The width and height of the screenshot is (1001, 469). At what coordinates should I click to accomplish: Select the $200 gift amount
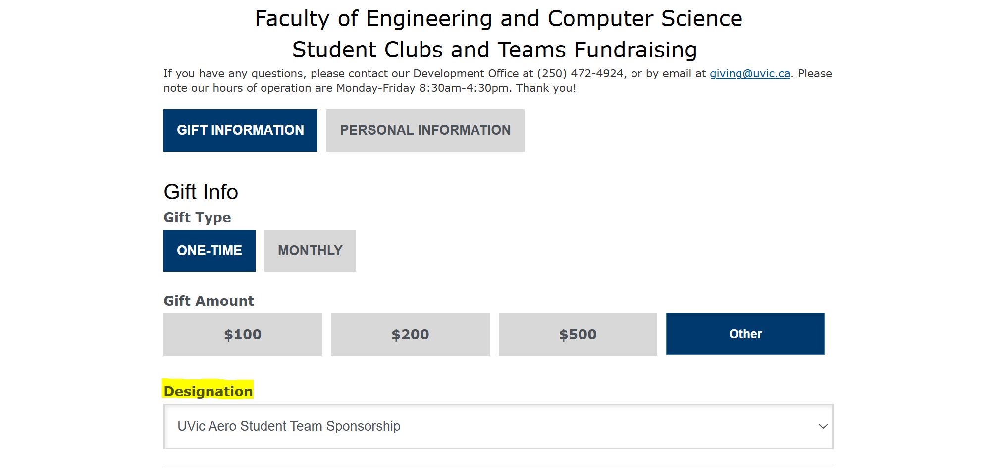410,334
